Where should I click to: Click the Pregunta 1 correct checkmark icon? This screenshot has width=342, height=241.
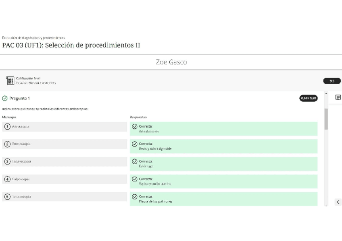click(5, 98)
